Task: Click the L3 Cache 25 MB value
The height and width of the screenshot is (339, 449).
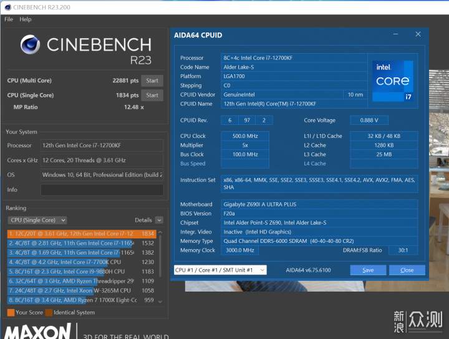Action: (x=384, y=154)
